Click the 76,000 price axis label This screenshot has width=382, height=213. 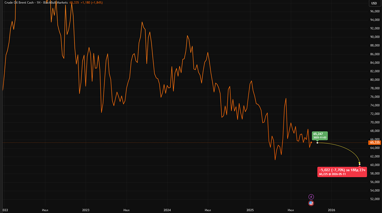point(375,97)
